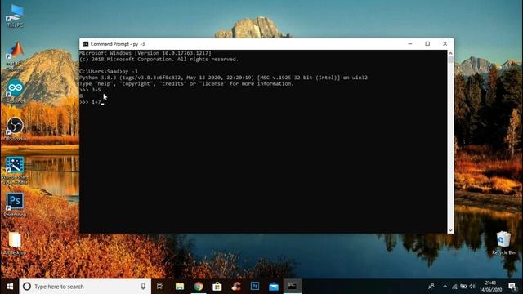Close the Command Prompt window
Screen dimensions: 523x294
(x=445, y=43)
